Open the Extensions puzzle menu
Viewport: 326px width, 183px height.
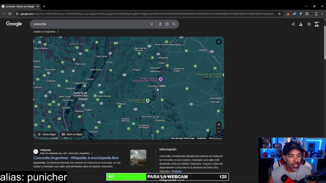click(307, 14)
